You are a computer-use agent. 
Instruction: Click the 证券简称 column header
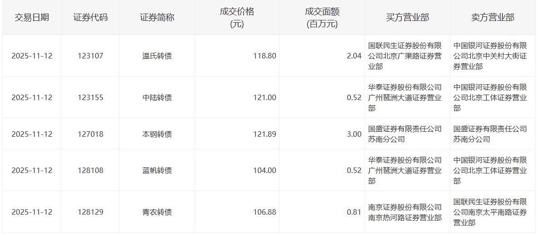[x=157, y=18]
